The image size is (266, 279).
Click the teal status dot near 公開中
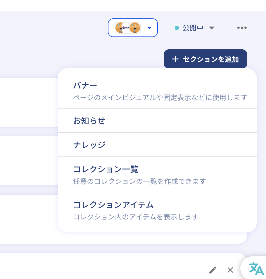(x=177, y=28)
